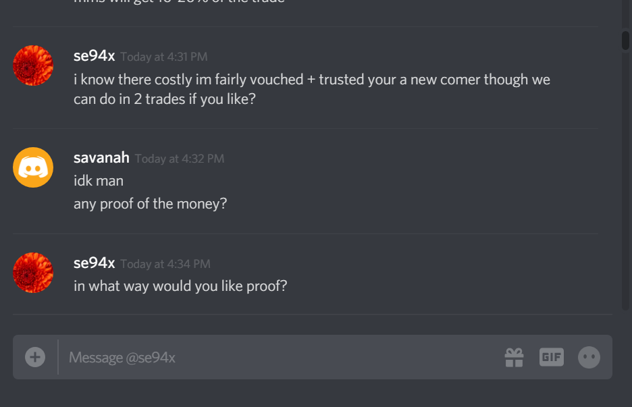The image size is (632, 407).
Task: Click the Today at 4:32 PM timestamp
Action: coord(180,159)
